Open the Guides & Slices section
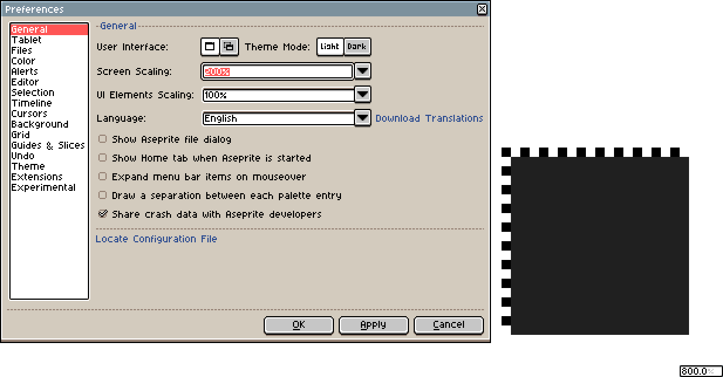Screen dimensions: 723x377 pos(49,145)
